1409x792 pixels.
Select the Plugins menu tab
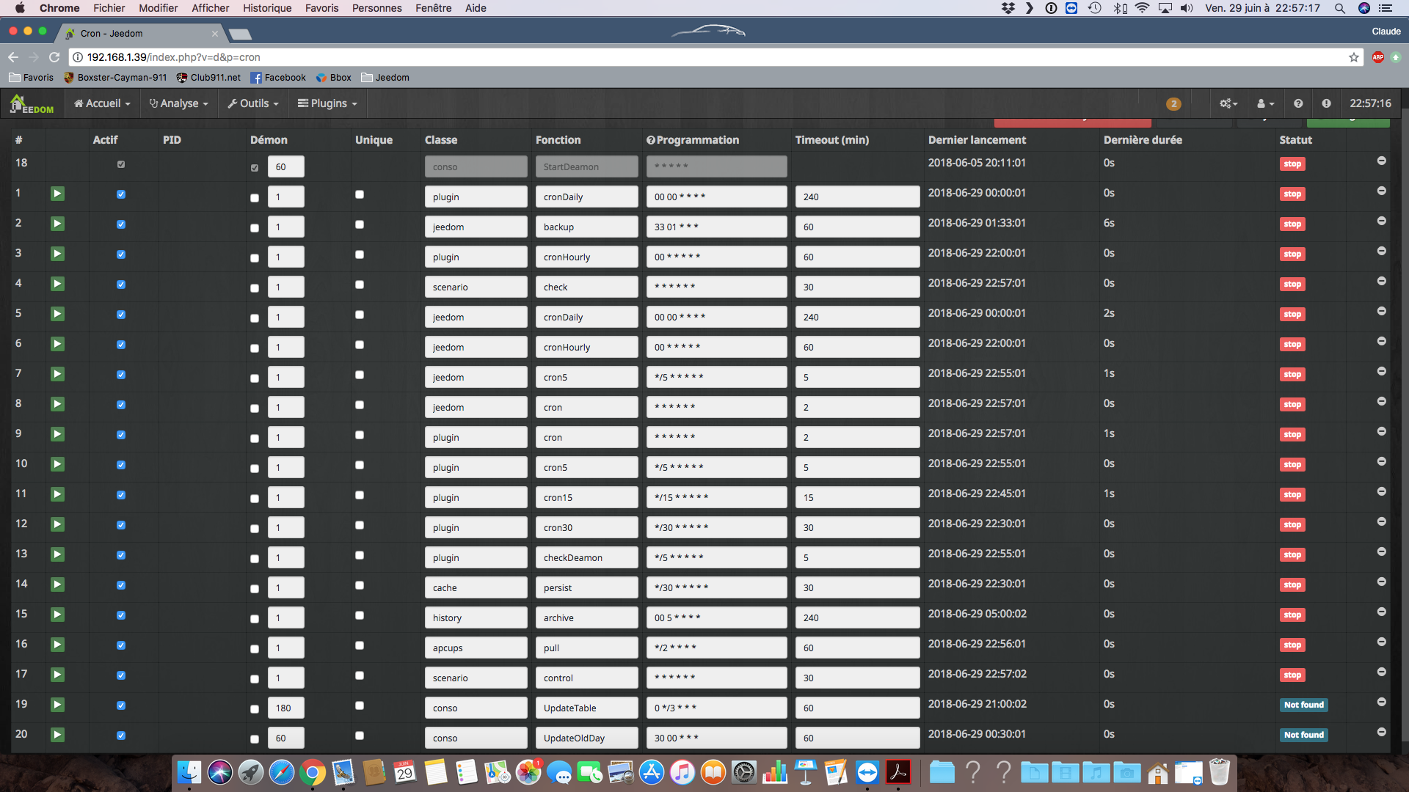[x=327, y=103]
